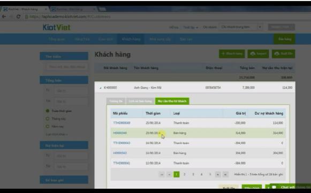The height and width of the screenshot is (193, 311).
Task: Select the Năm nay radio option
Action: pos(48,126)
